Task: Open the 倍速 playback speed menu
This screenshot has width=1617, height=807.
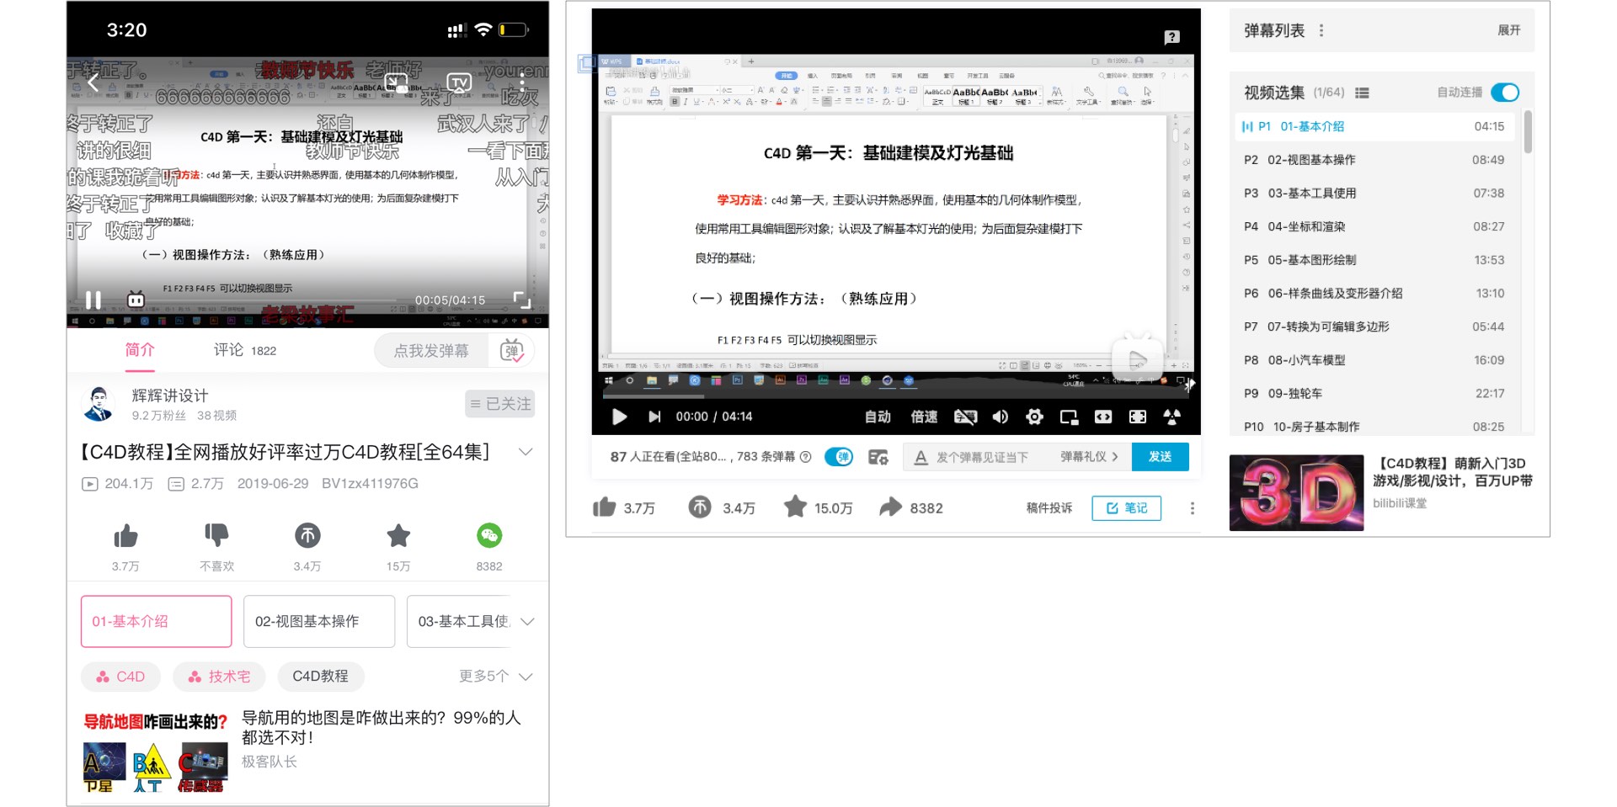Action: pyautogui.click(x=924, y=417)
